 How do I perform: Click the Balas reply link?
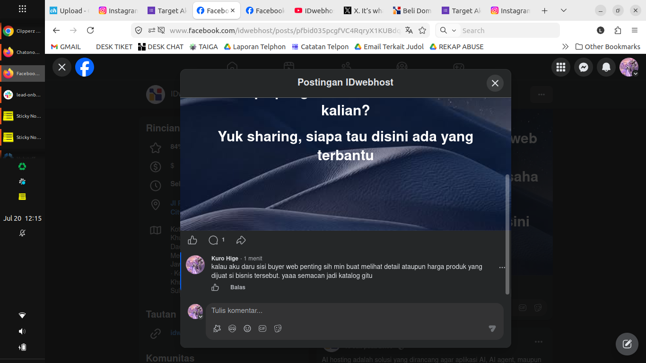(x=238, y=287)
